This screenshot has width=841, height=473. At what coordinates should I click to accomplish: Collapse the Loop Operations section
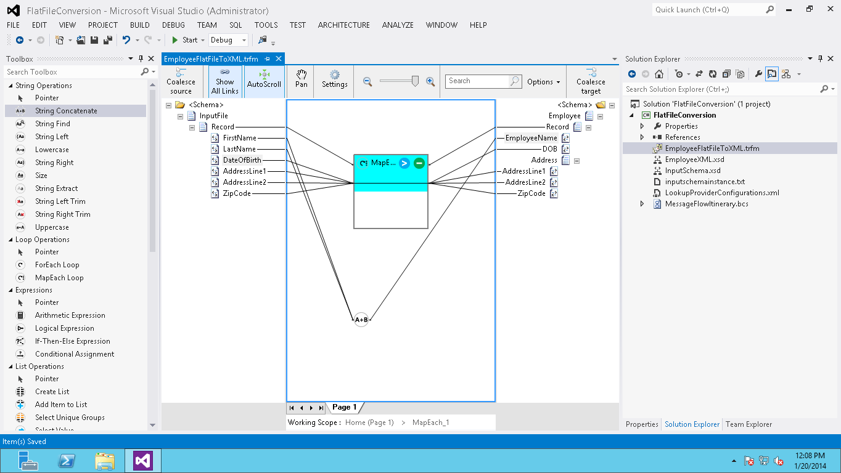(x=10, y=240)
